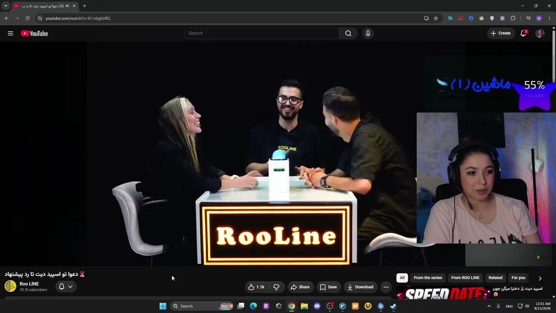Expand hidden system tray icons chevron

[489, 306]
